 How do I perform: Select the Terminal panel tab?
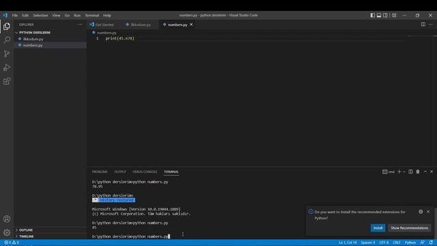[x=171, y=172]
